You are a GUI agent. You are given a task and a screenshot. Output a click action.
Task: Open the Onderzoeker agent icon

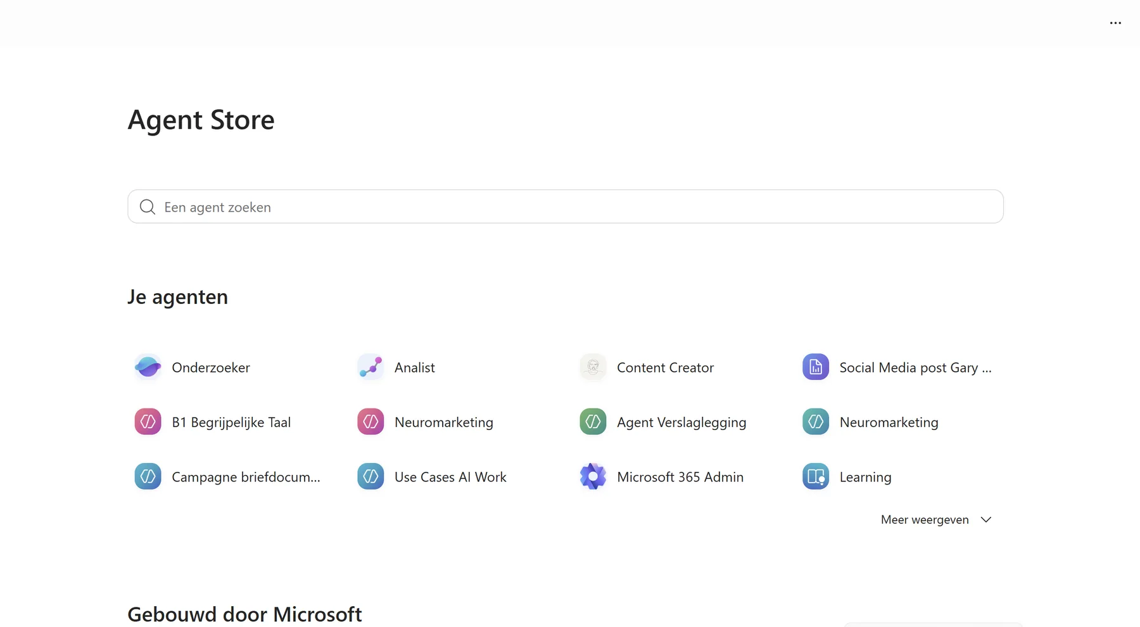(148, 367)
